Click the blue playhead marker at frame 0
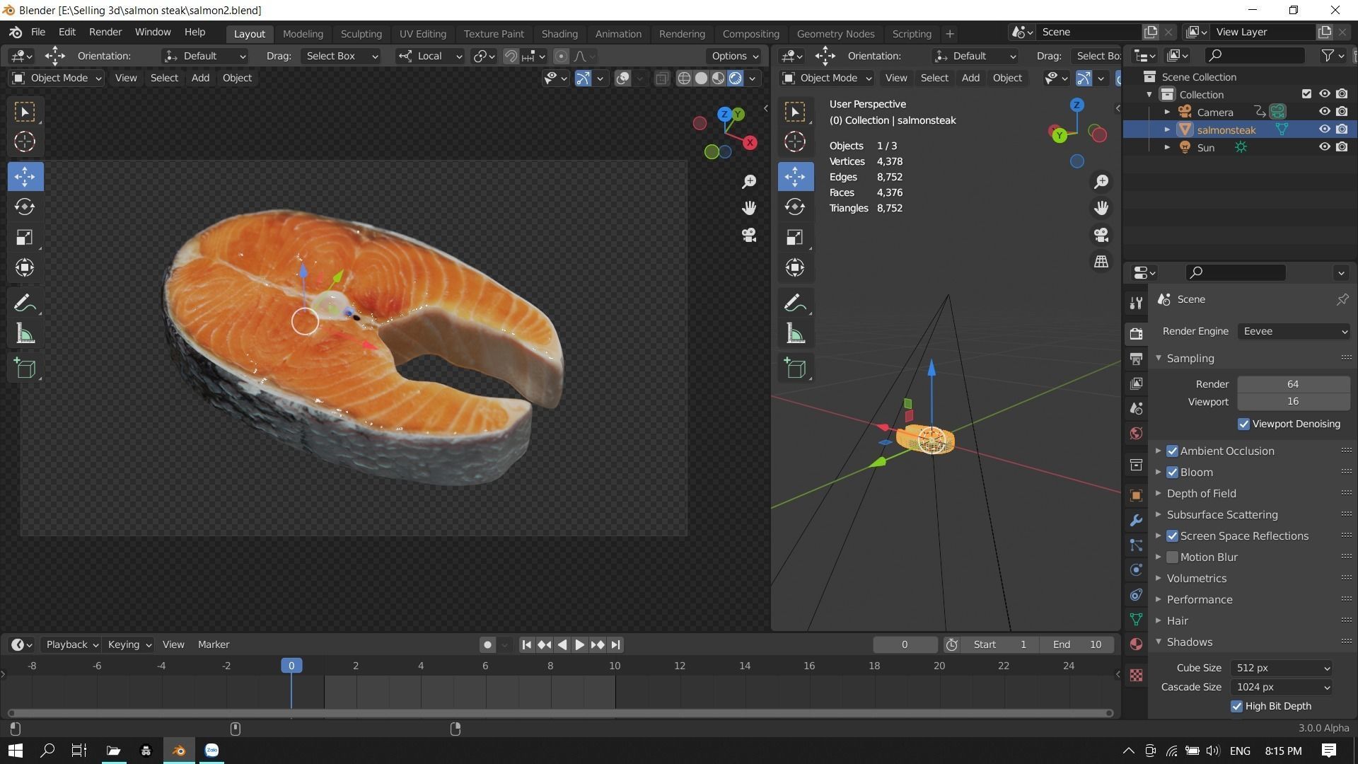 coord(291,666)
